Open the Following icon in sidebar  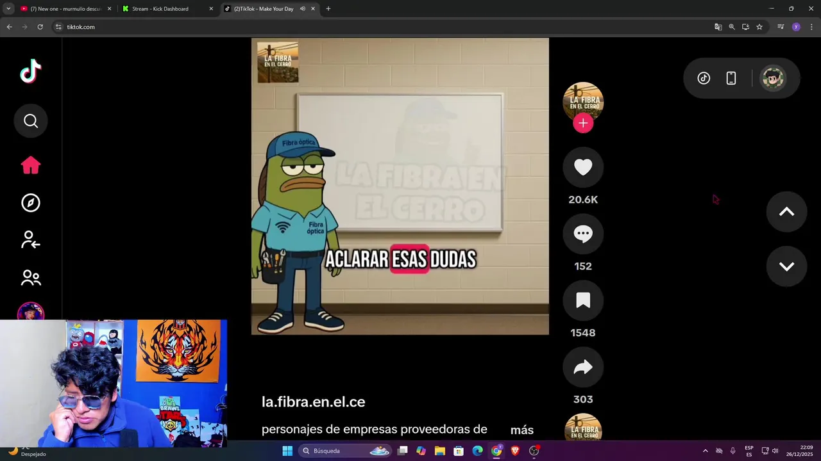click(x=31, y=240)
